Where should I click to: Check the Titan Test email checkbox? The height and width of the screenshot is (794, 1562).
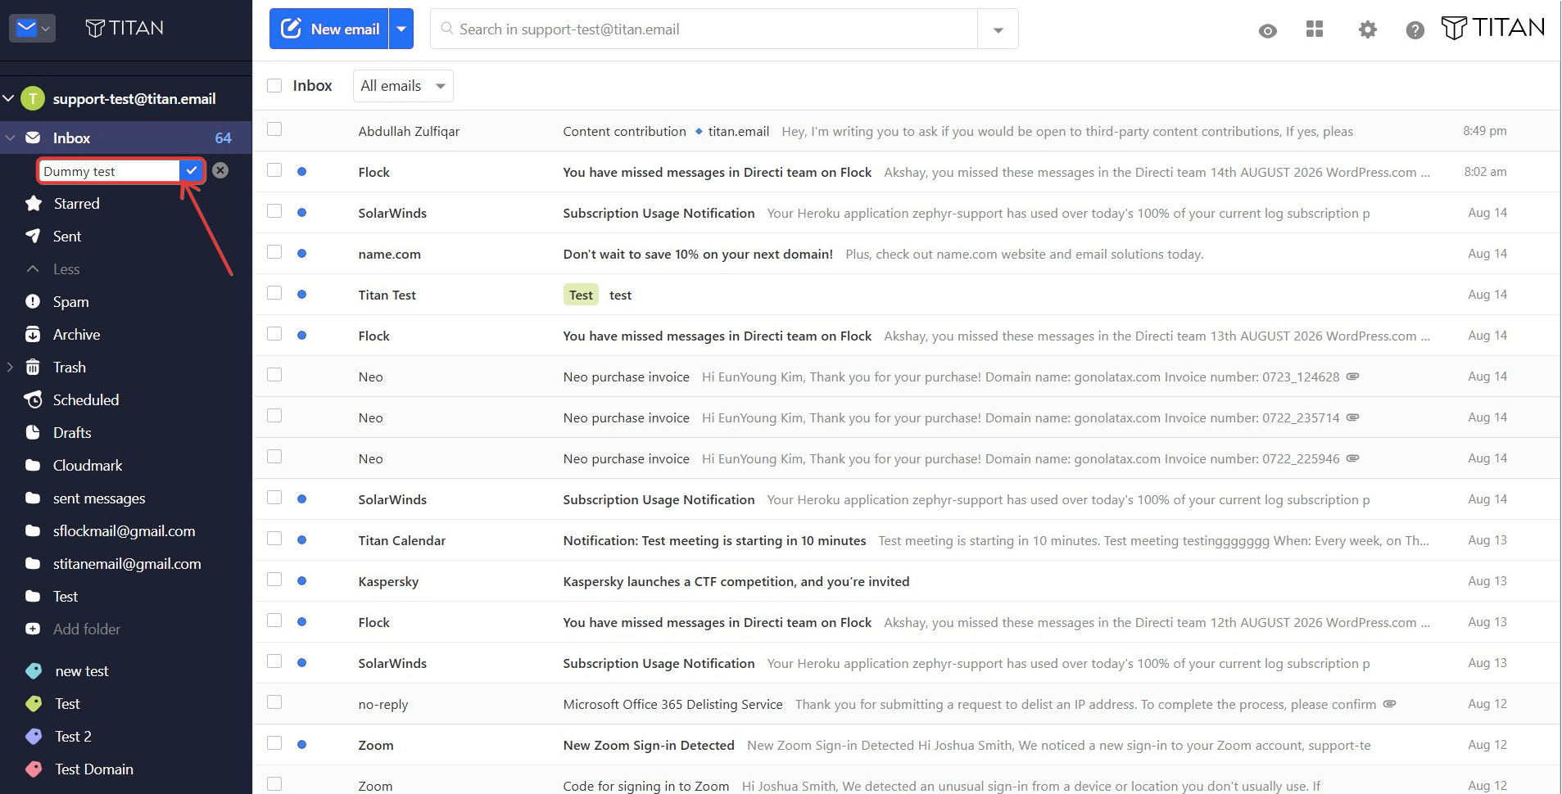click(x=274, y=293)
